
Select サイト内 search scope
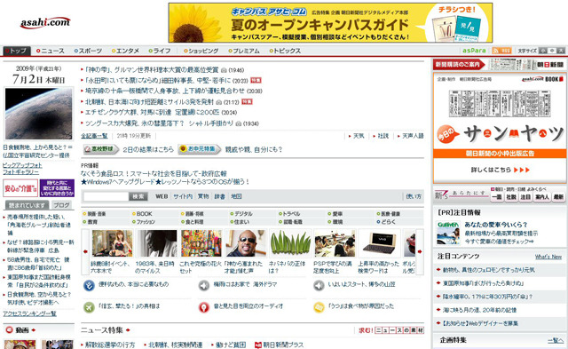click(x=183, y=196)
